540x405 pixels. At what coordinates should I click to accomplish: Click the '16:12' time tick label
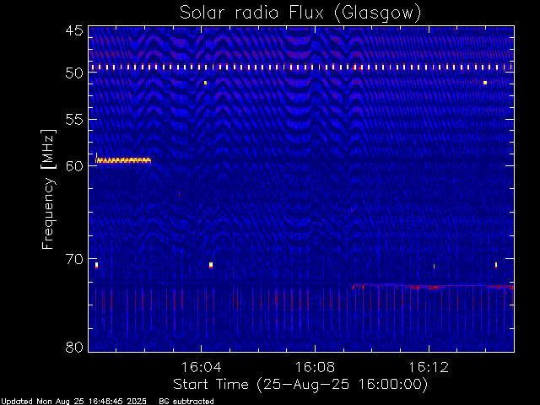429,367
